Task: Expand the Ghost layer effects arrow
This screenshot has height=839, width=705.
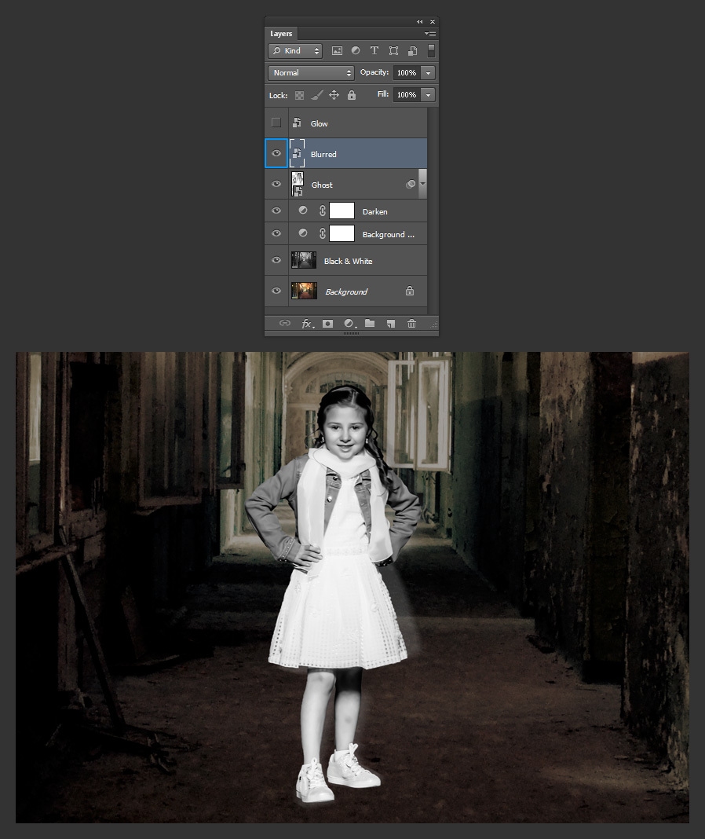Action: tap(422, 184)
